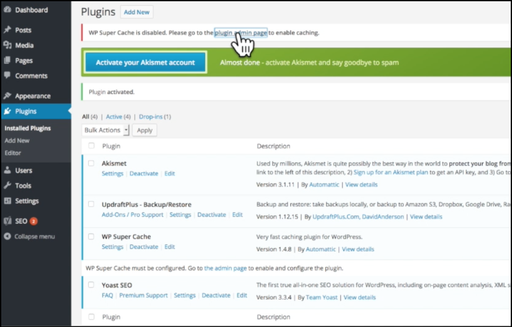Click Add New button beside Plugins heading
The width and height of the screenshot is (512, 327).
(x=137, y=12)
